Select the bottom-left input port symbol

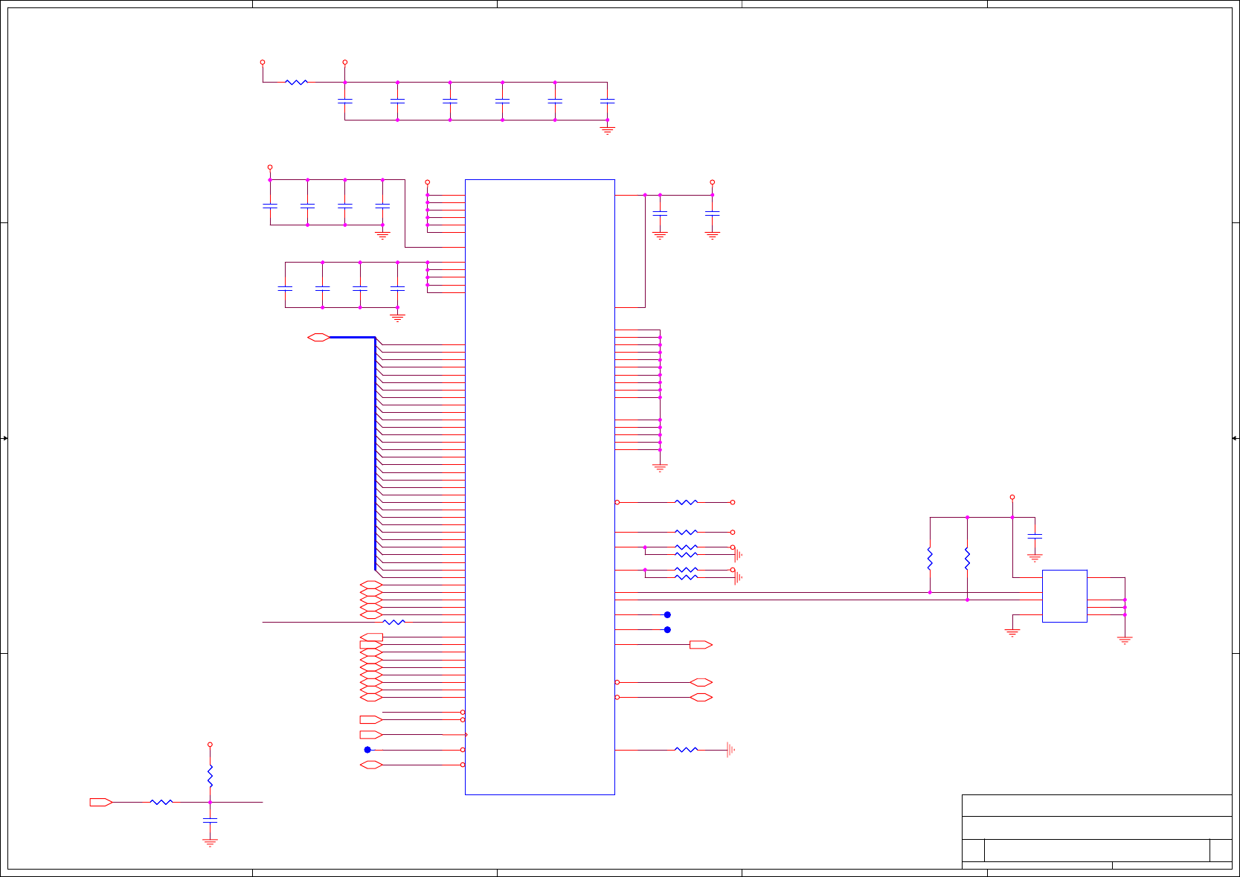[x=101, y=802]
